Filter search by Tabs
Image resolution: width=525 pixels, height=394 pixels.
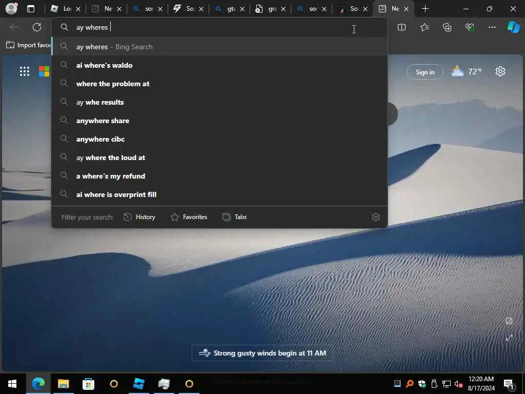click(x=234, y=217)
